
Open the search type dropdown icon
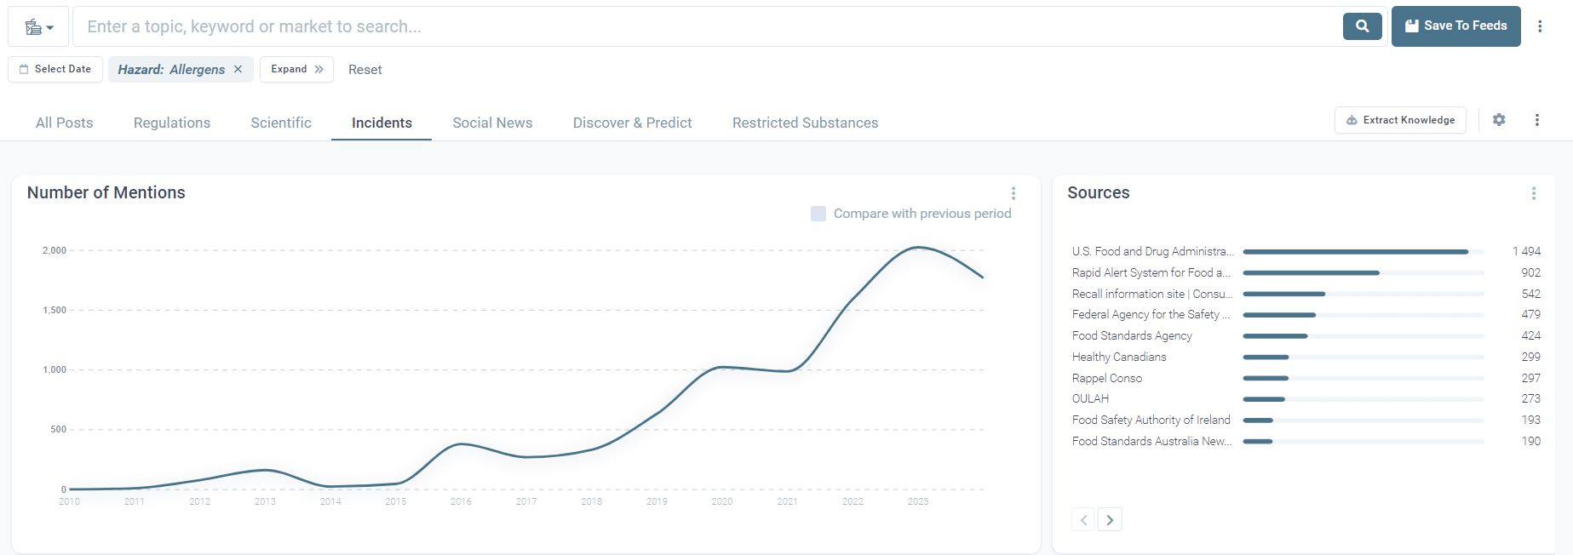(38, 27)
